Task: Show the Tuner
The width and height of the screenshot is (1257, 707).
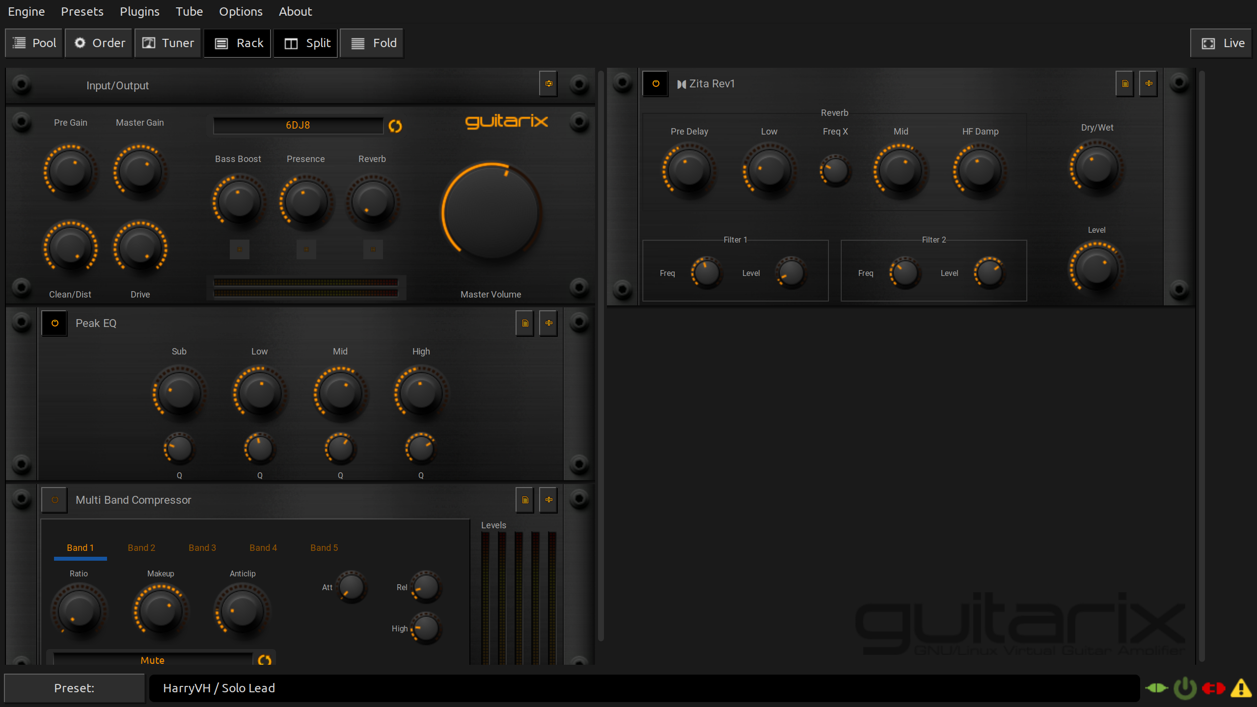Action: click(x=168, y=43)
